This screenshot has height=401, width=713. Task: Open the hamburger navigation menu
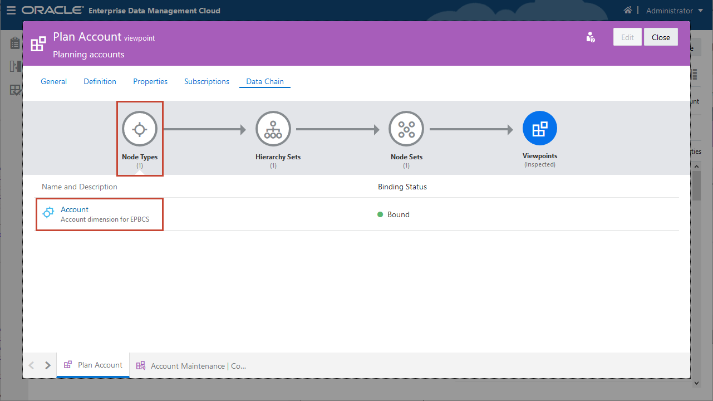coord(11,11)
